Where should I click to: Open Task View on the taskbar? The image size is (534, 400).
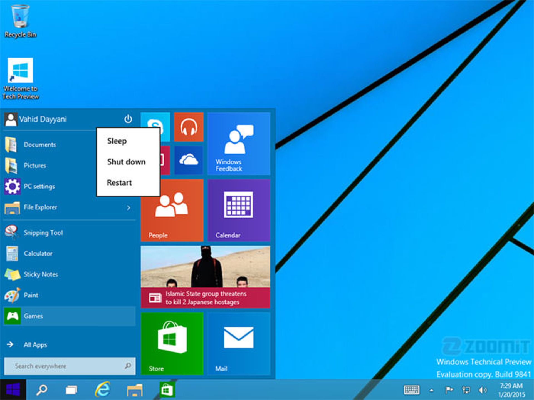[71, 390]
